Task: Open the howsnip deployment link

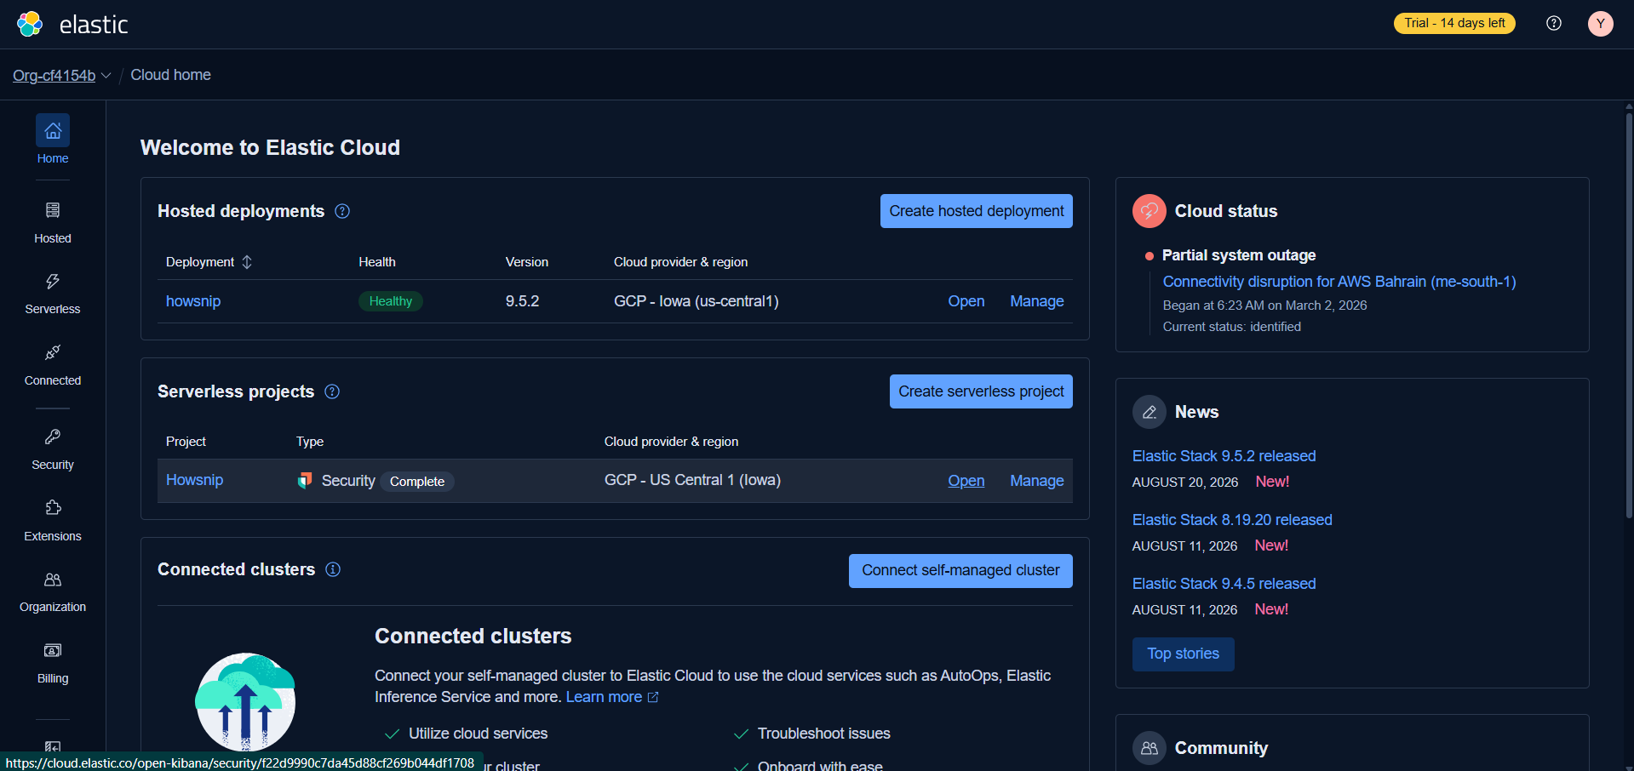Action: 193,301
